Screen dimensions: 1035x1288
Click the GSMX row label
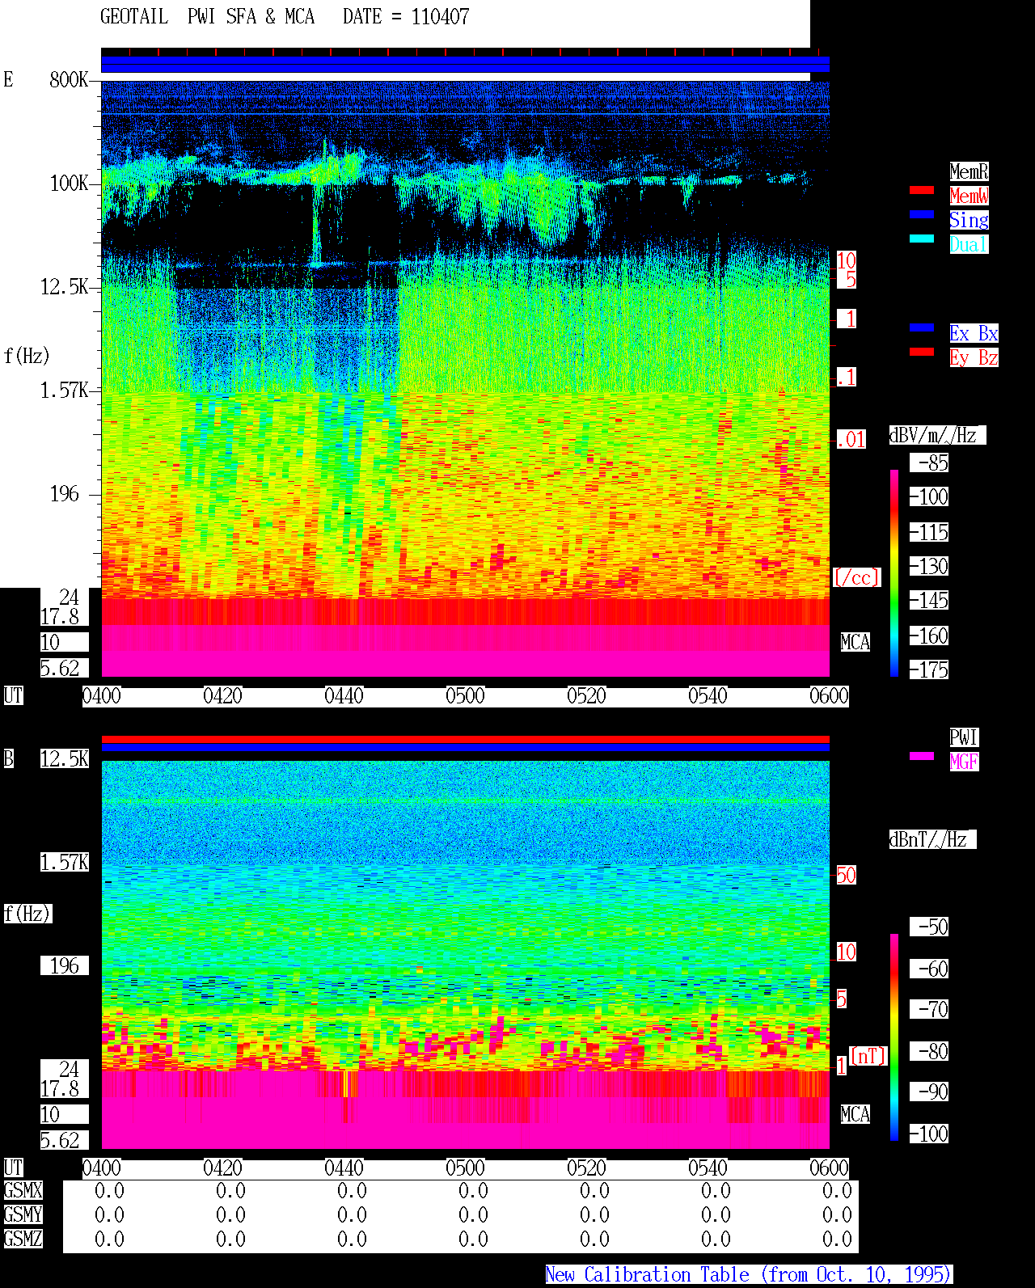tap(23, 1191)
